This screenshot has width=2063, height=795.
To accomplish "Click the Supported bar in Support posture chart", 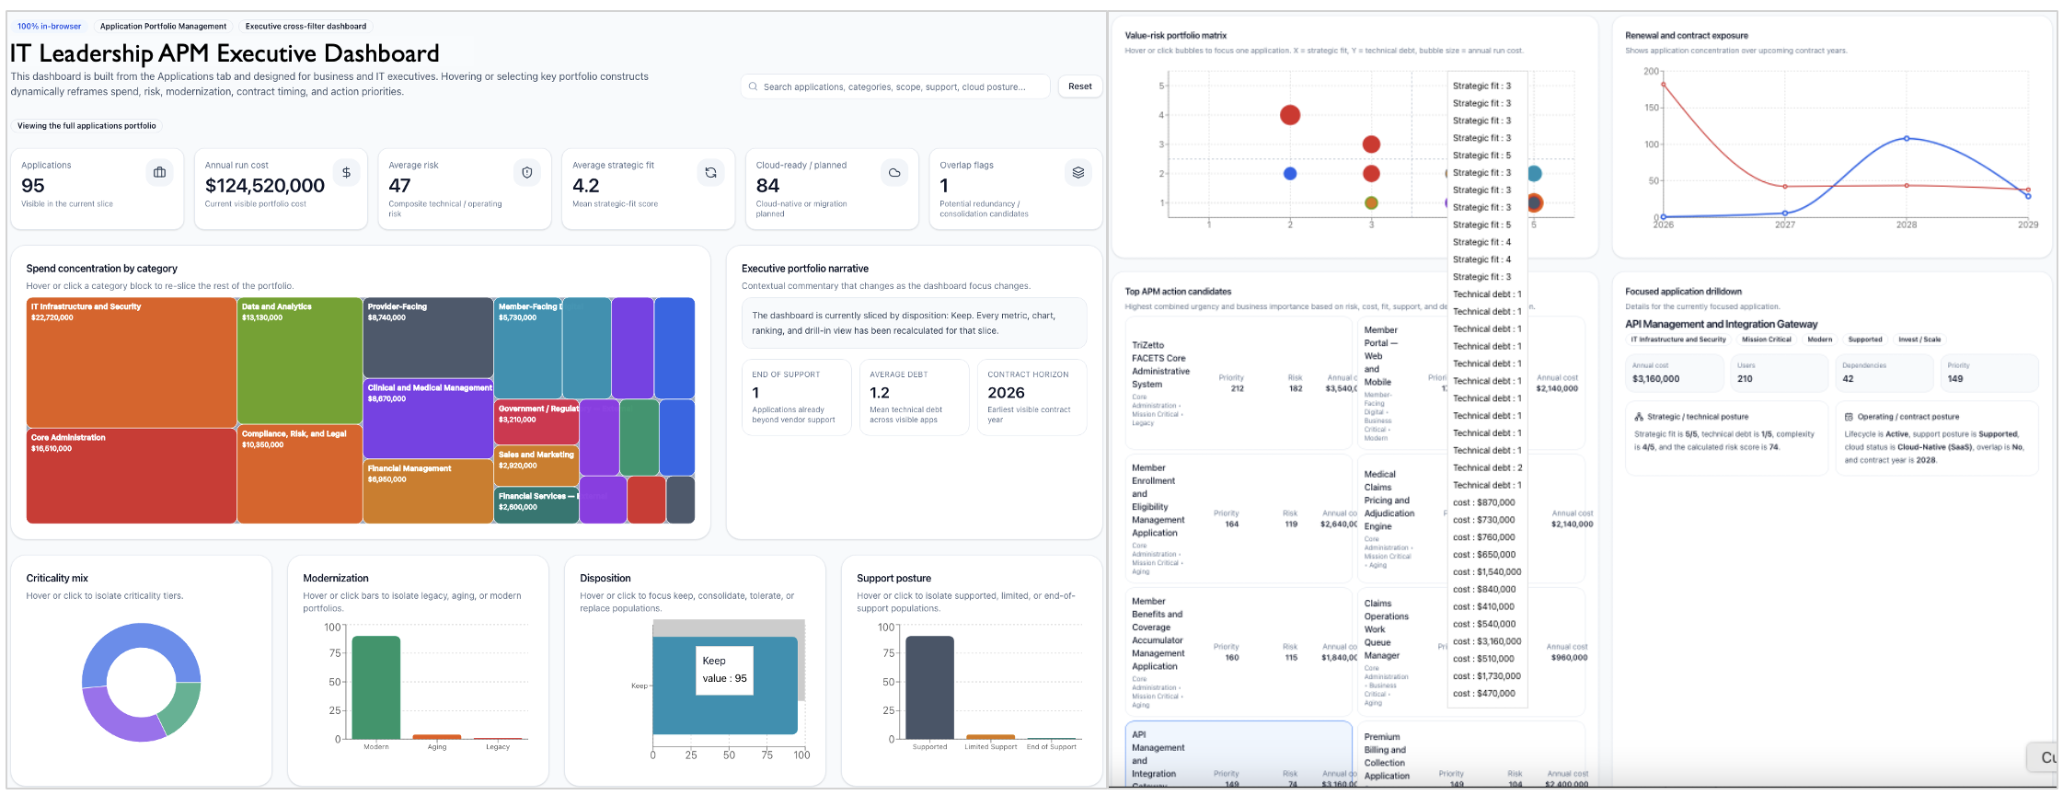I will coord(930,687).
